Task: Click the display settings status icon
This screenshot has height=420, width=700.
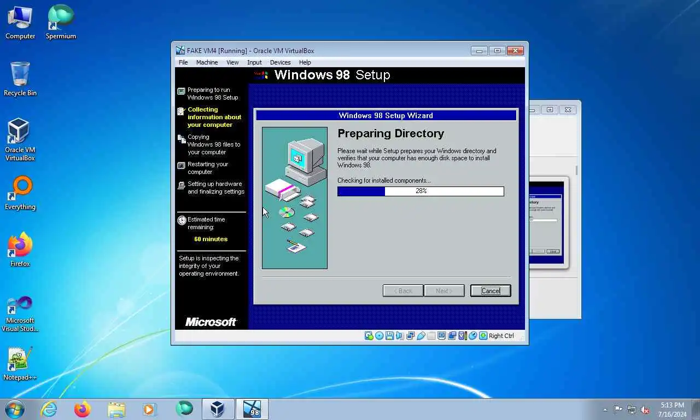Action: (442, 336)
